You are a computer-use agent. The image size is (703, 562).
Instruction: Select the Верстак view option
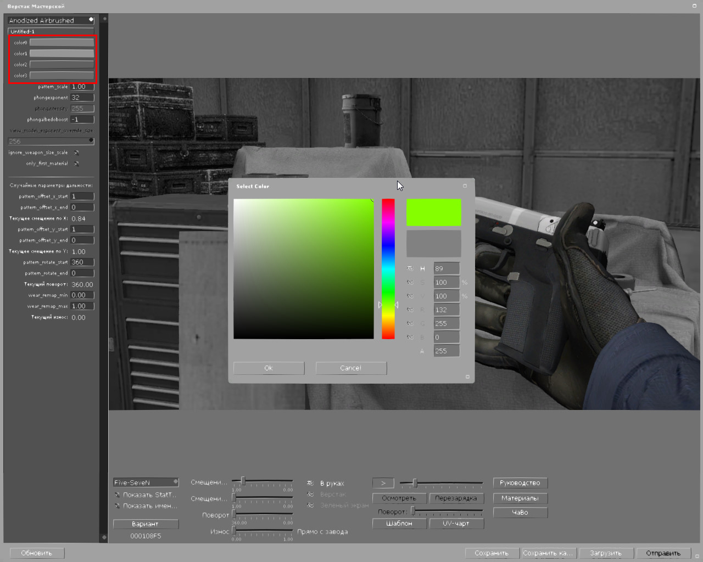tap(310, 494)
